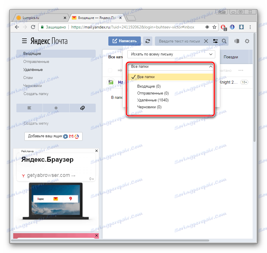
Task: Go forward with browser forward arrow
Action: 25,27
